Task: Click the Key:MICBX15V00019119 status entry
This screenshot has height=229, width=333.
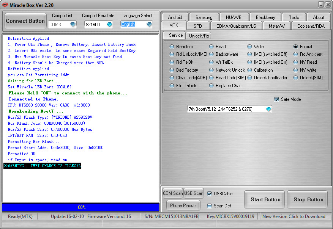Action: click(x=230, y=216)
